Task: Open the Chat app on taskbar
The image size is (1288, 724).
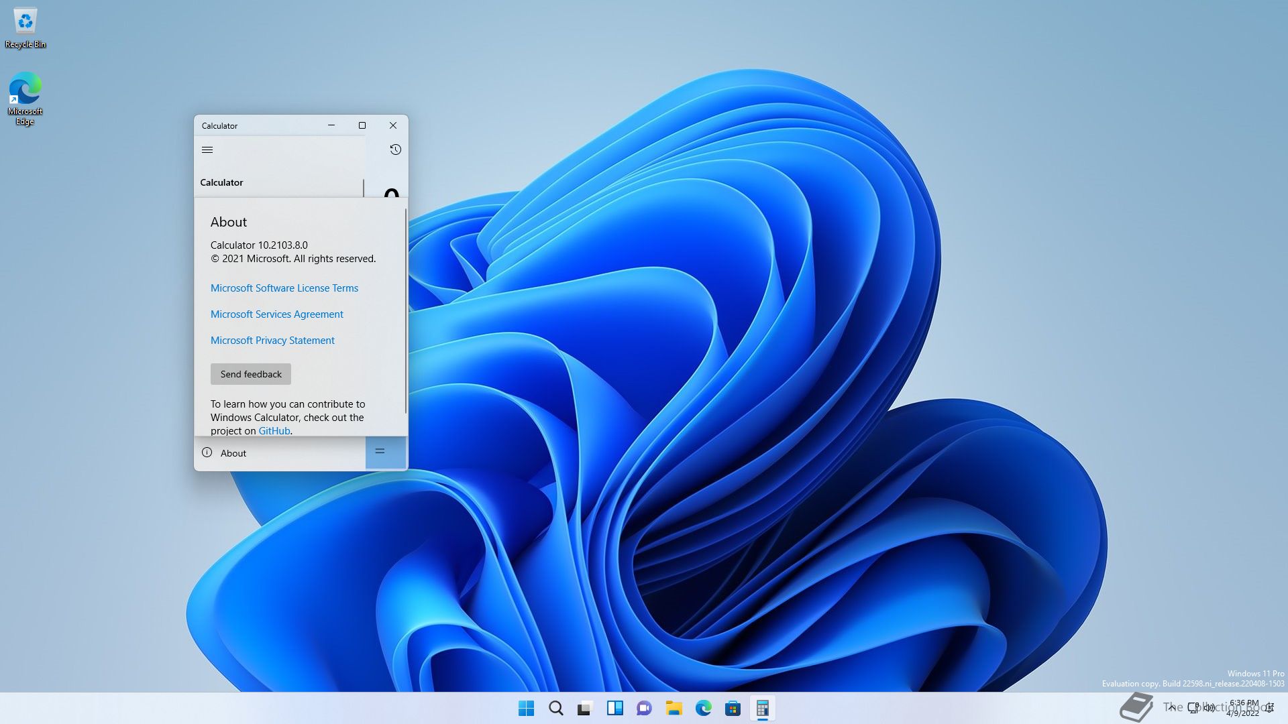Action: (x=645, y=708)
